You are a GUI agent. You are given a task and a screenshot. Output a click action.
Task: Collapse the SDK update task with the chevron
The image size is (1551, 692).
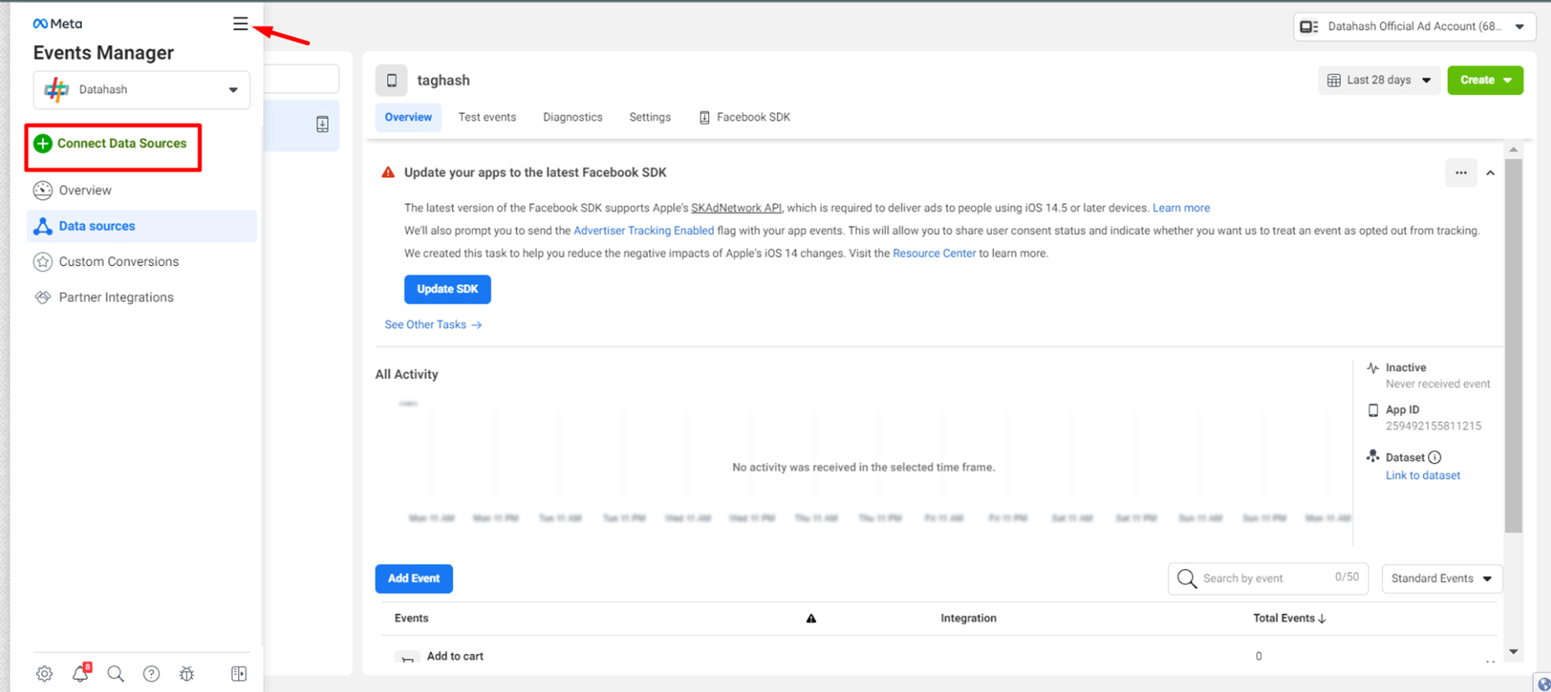click(1490, 173)
